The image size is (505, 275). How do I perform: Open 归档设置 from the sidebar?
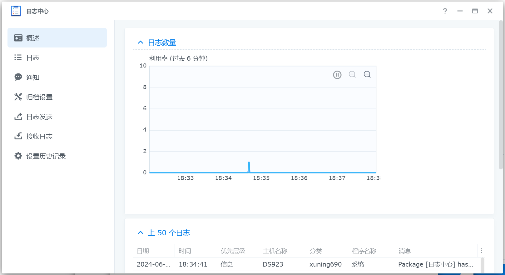tap(57, 97)
